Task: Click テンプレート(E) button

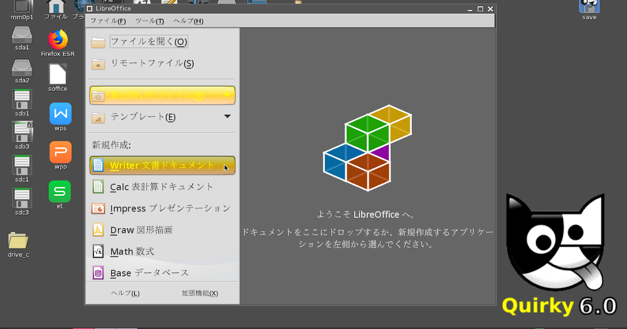Action: point(162,117)
